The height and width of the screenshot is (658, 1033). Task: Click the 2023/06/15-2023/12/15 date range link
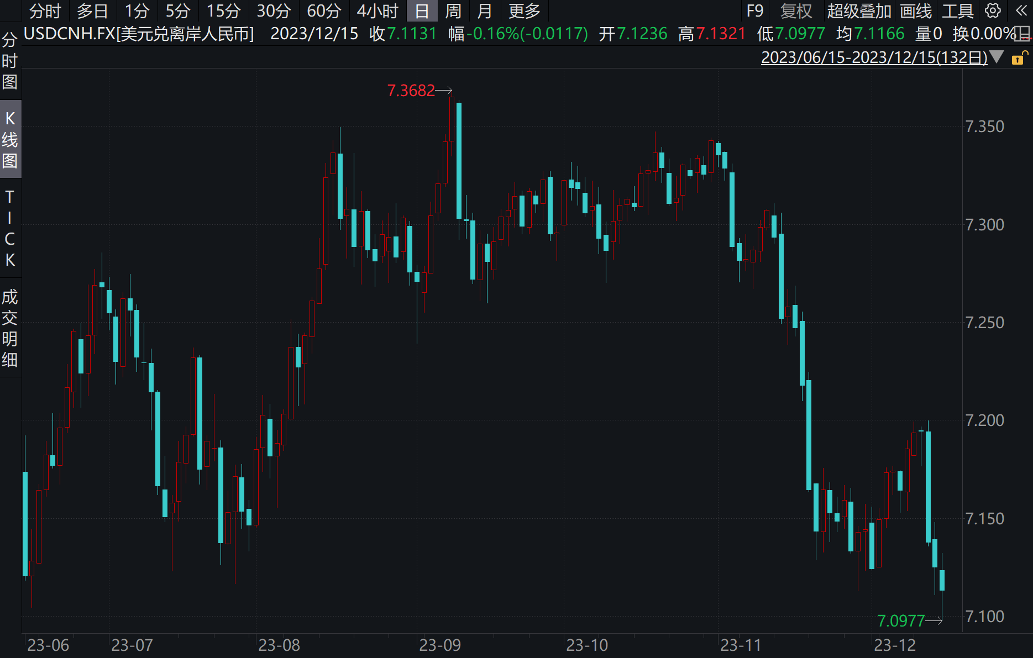click(873, 57)
